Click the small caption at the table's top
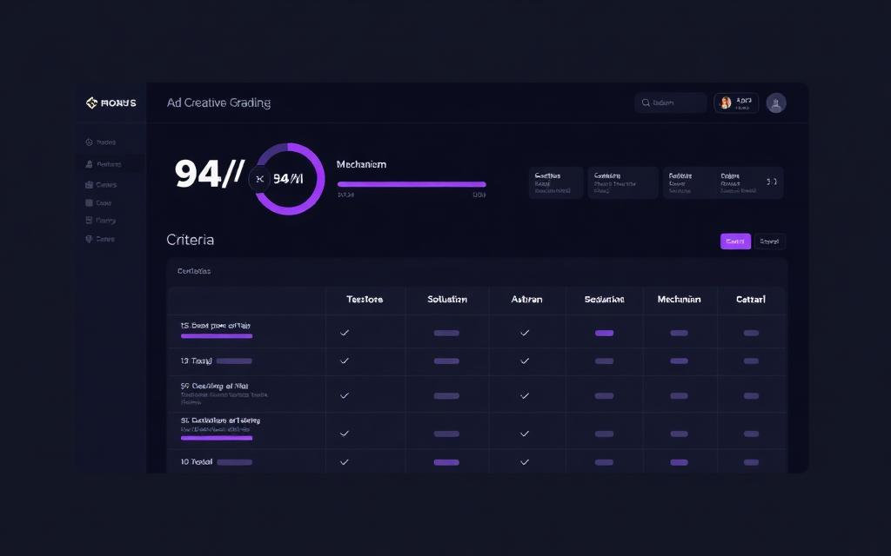Viewport: 891px width, 556px height. pyautogui.click(x=194, y=271)
